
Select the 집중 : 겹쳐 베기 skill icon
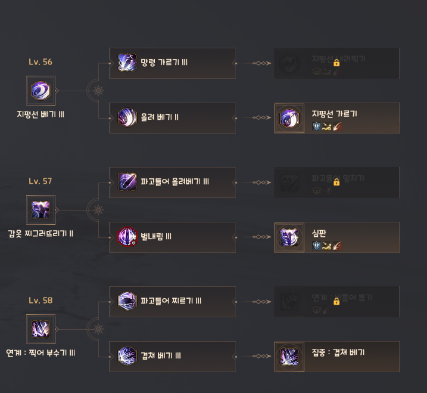click(x=289, y=357)
